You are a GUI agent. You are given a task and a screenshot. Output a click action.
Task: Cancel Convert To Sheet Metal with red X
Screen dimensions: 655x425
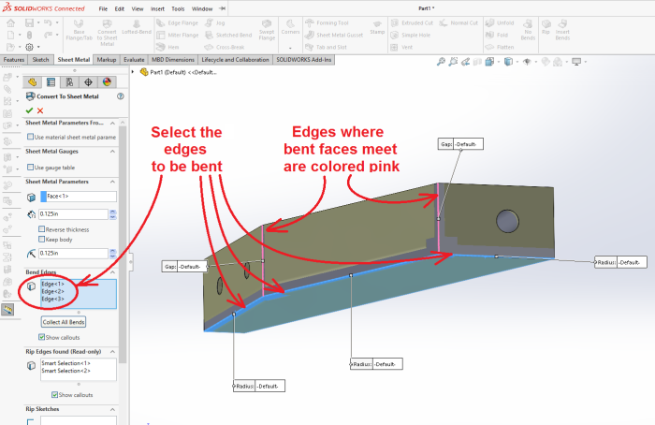point(40,110)
